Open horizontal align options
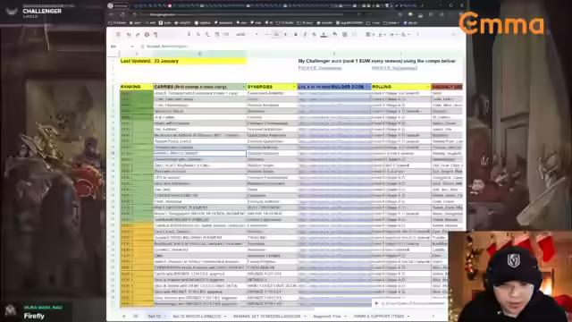Image resolution: width=572 pixels, height=322 pixels. pos(369,34)
